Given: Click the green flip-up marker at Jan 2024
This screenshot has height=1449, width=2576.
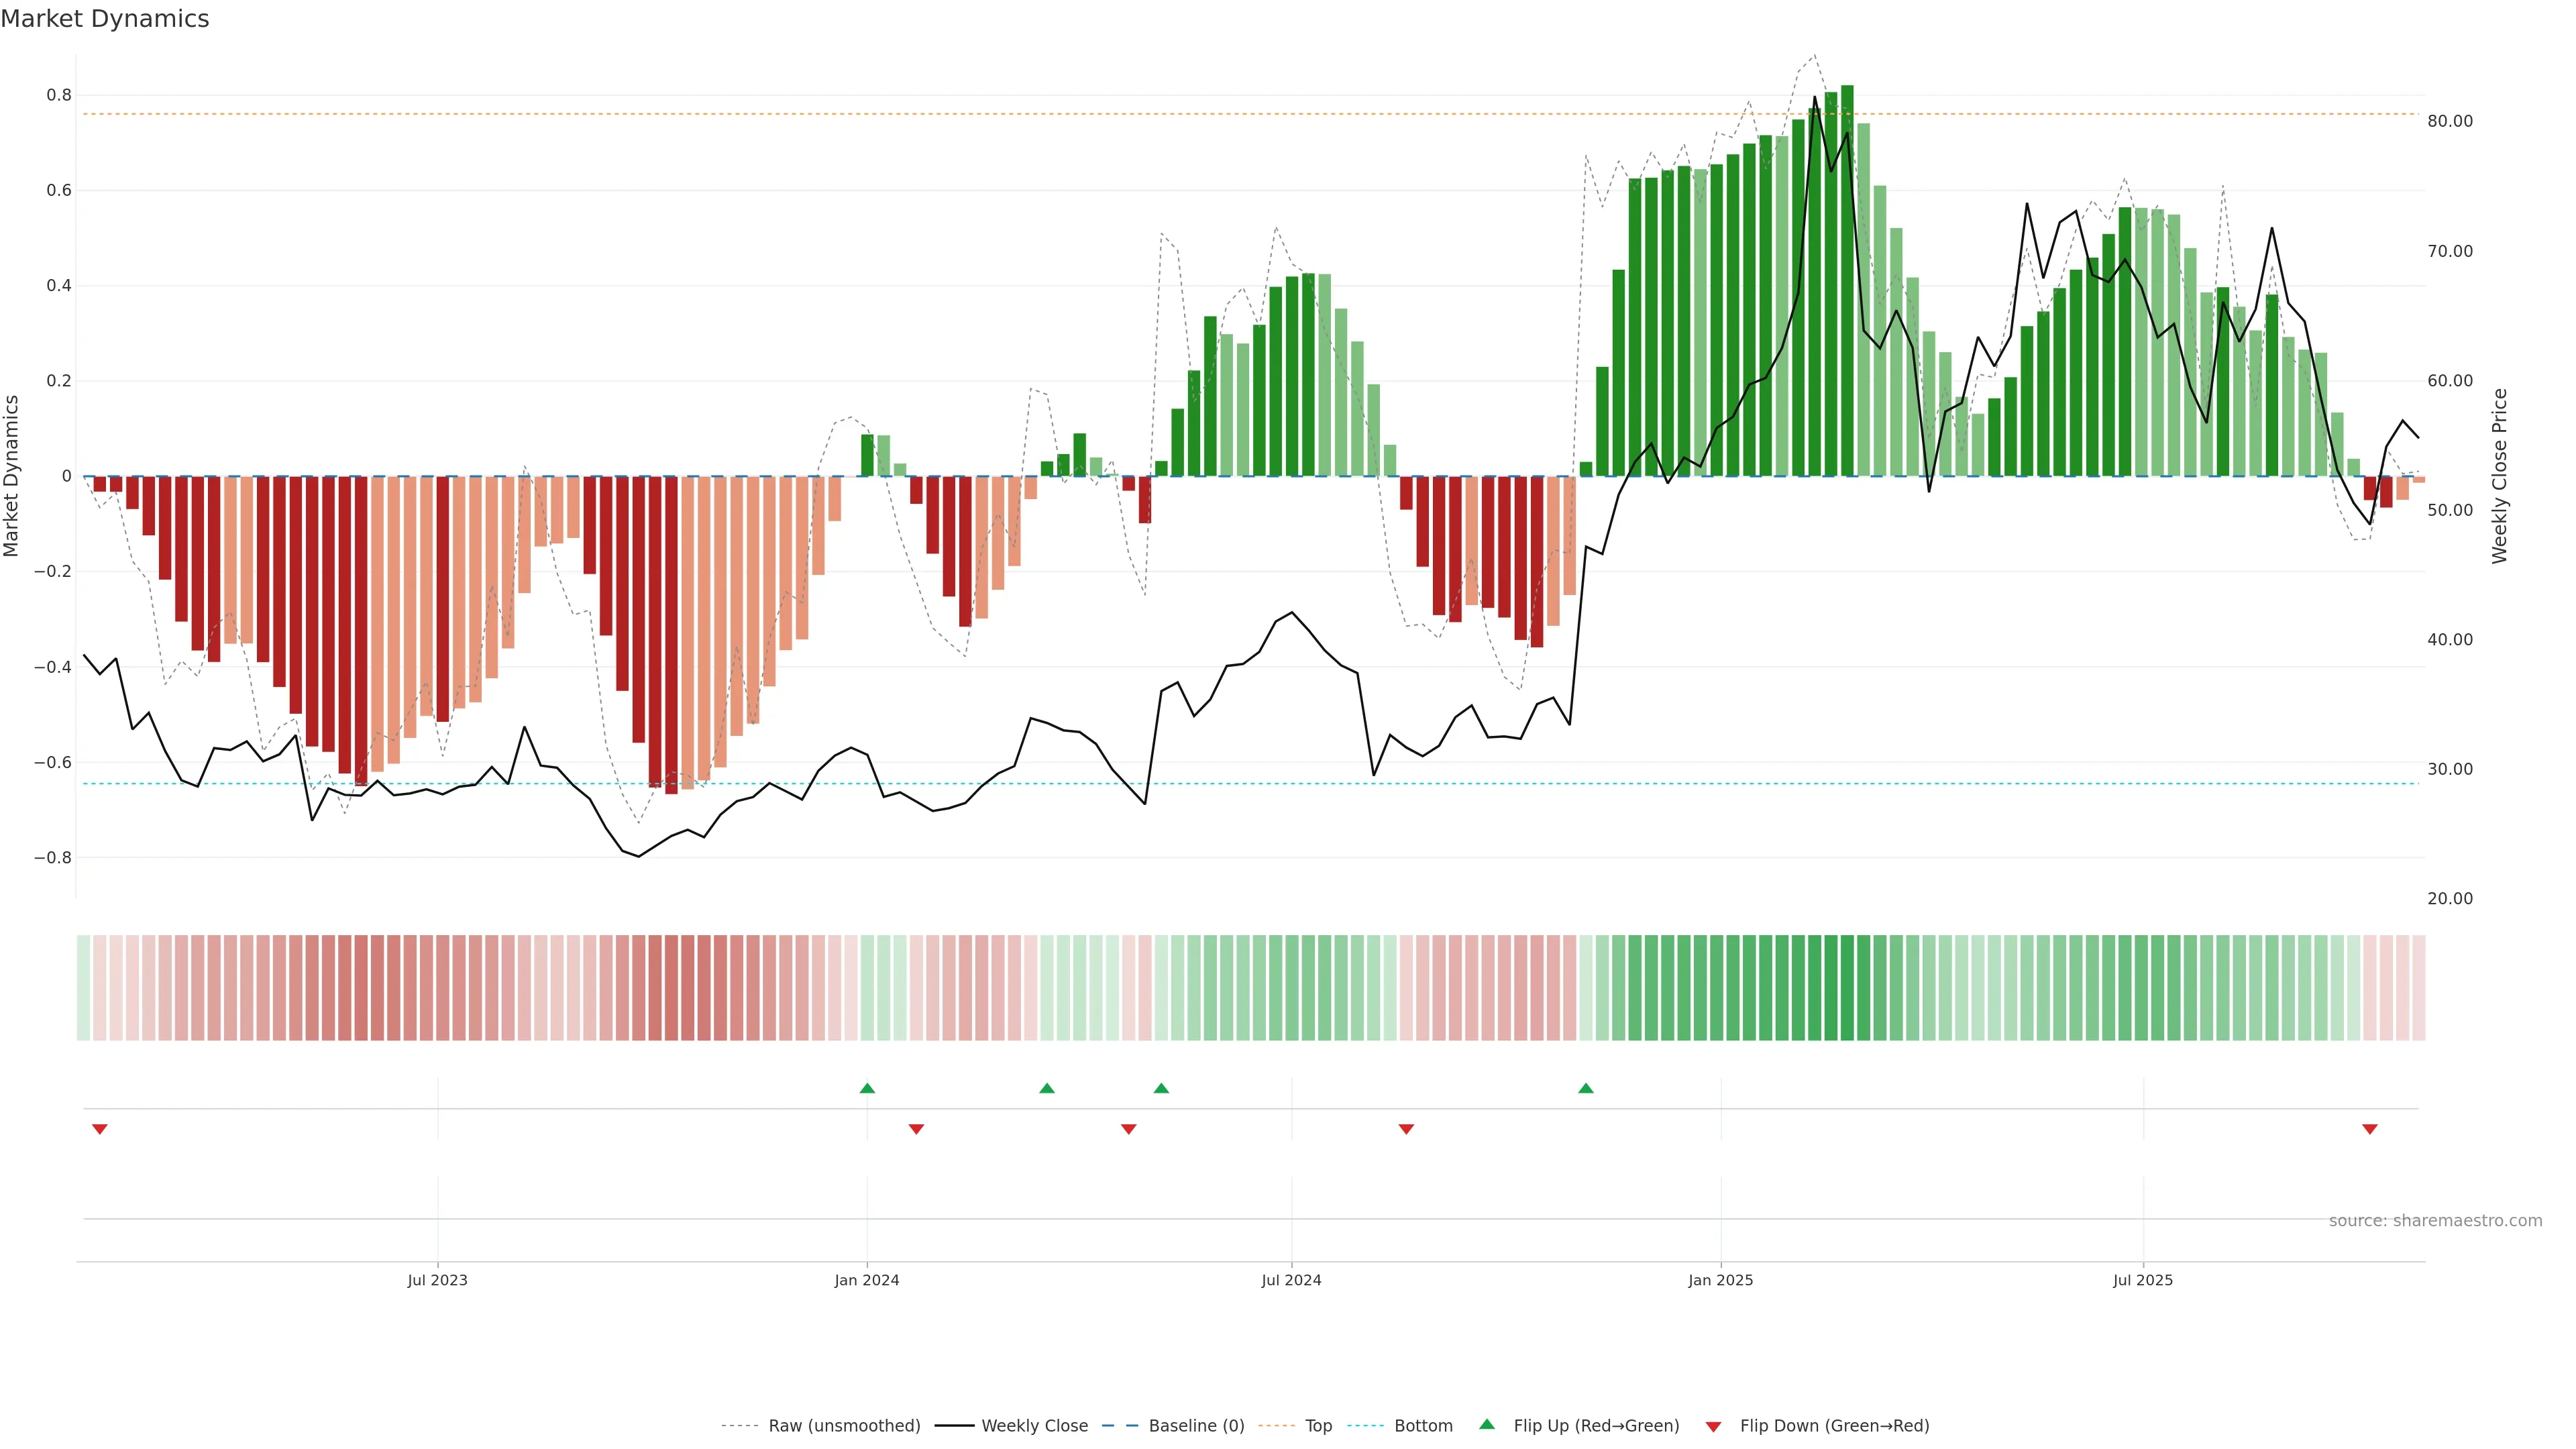Looking at the screenshot, I should coord(867,1088).
